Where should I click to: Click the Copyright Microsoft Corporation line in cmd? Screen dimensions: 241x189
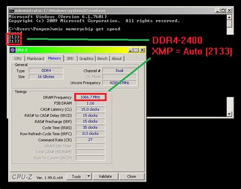tap(94, 21)
